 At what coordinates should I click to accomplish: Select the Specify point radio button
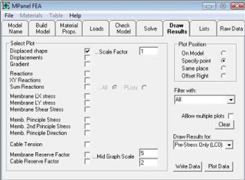click(x=223, y=61)
